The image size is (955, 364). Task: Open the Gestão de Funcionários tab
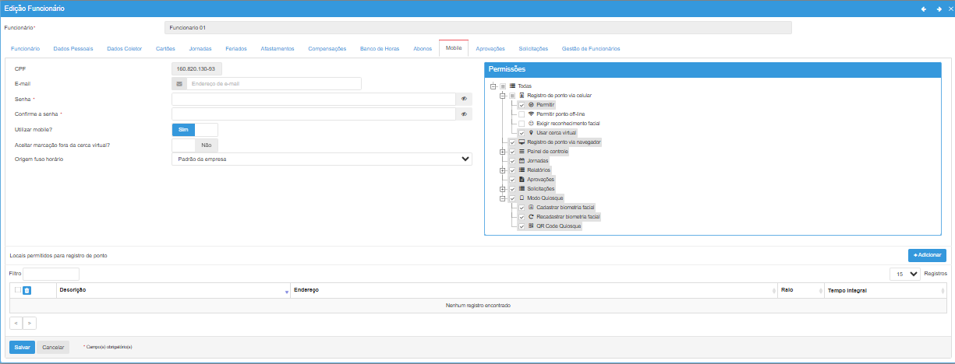tap(591, 48)
